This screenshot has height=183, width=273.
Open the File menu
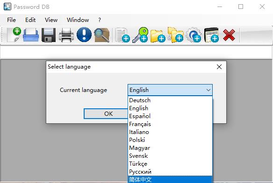click(x=12, y=20)
